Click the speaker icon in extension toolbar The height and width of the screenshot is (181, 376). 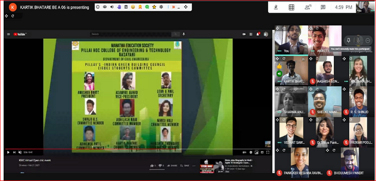[x=112, y=7]
